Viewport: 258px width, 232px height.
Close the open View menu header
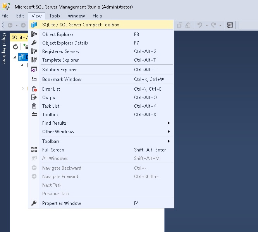[x=36, y=16]
